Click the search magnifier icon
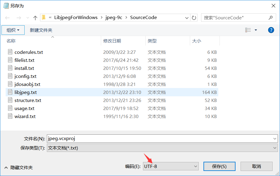 [x=270, y=18]
